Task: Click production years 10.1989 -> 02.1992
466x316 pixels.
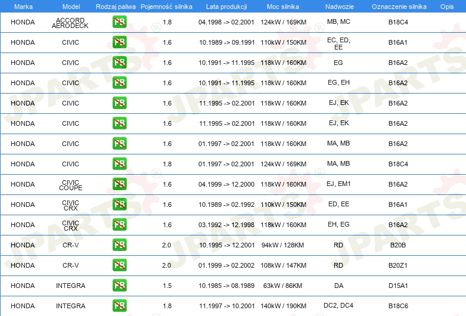Action: [227, 205]
